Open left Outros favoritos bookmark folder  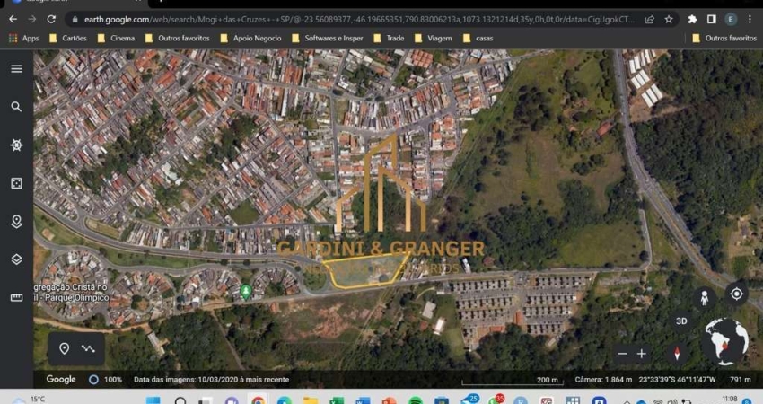178,38
